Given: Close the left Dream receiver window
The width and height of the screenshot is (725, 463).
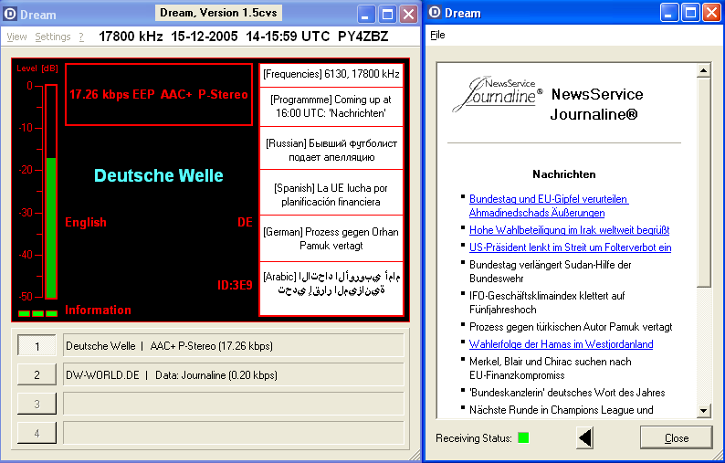Looking at the screenshot, I should pyautogui.click(x=409, y=15).
